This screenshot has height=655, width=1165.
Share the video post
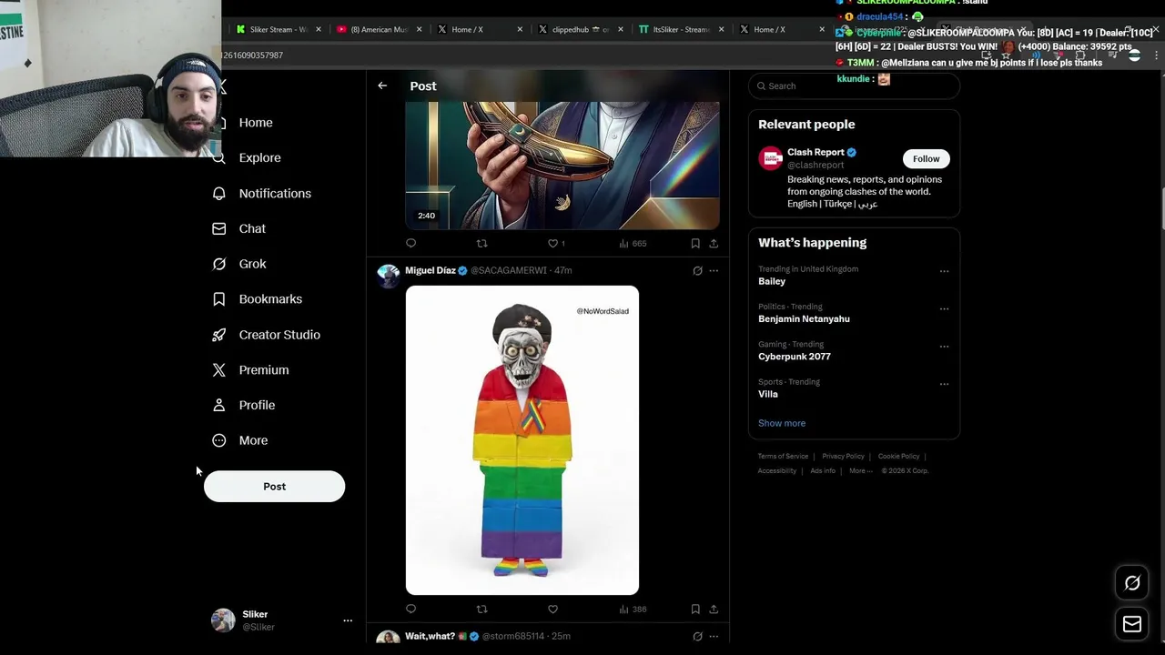pos(714,243)
